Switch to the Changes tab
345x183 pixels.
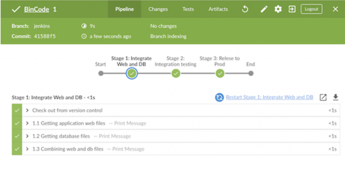click(158, 9)
